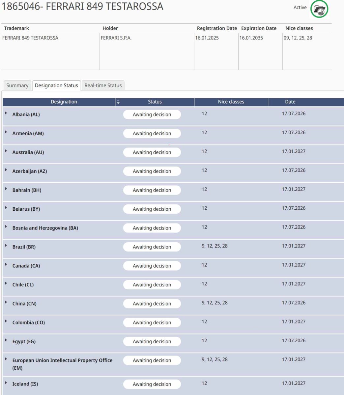Select Bosnia and Herzegovina (BA) entry

[x=45, y=228]
